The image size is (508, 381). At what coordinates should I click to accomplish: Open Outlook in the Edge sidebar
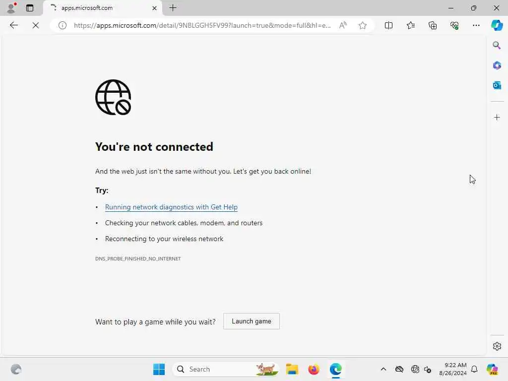tap(497, 85)
